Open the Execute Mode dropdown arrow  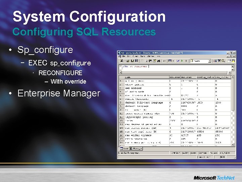pyautogui.click(x=173, y=61)
